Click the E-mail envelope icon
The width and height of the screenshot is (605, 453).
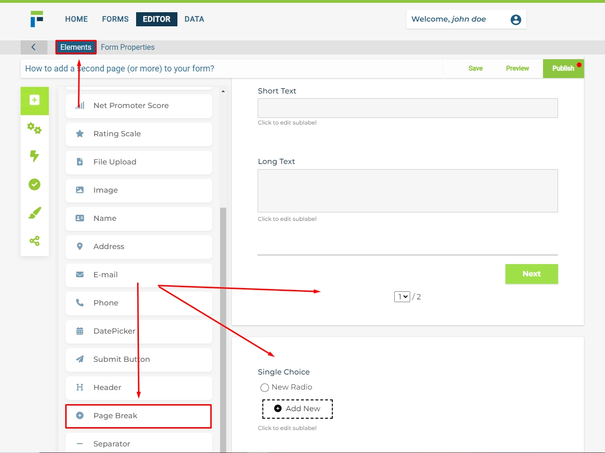[80, 274]
